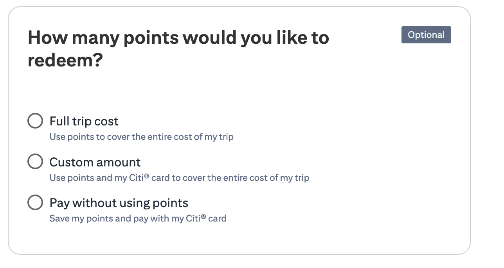The height and width of the screenshot is (268, 504).
Task: Click 'Use points to cover the entire cost'
Action: click(141, 137)
